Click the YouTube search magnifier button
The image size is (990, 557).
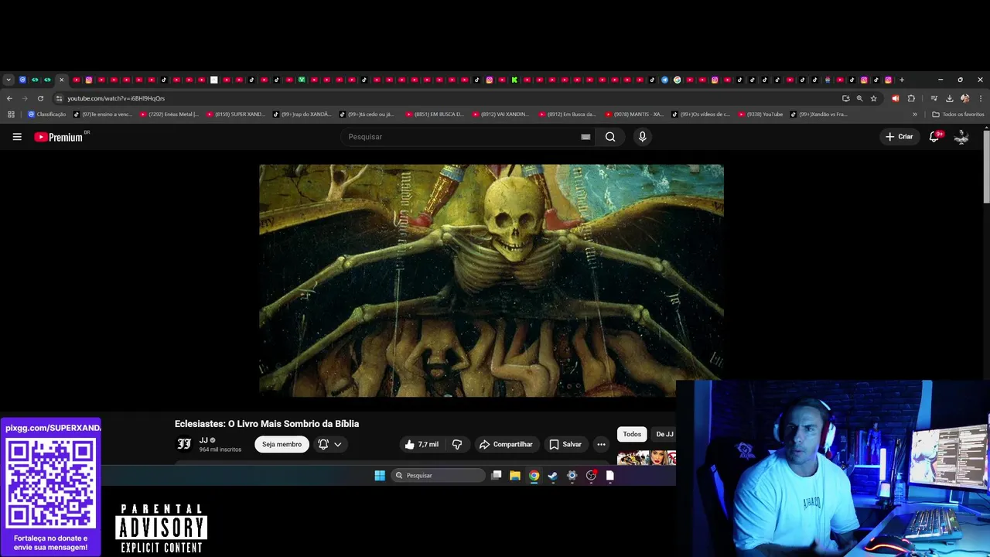pyautogui.click(x=610, y=137)
